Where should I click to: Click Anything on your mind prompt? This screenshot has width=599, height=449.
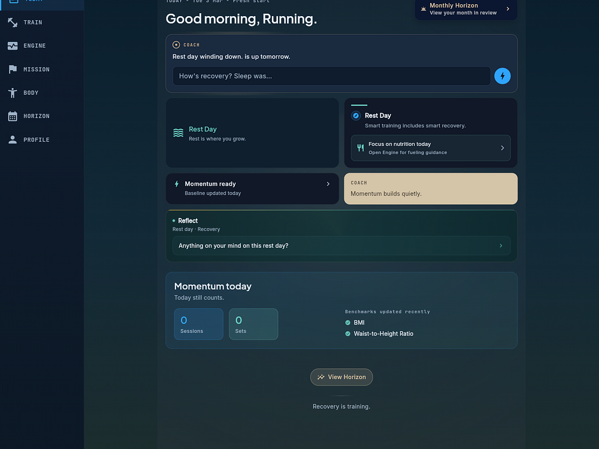[x=341, y=245]
